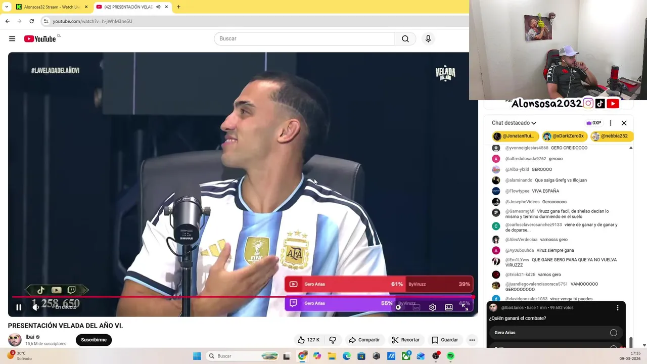Open File Explorer from the taskbar
The width and height of the screenshot is (647, 364).
[332, 356]
